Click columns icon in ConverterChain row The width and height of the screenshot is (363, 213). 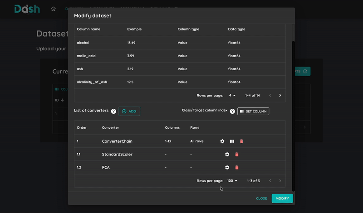[x=232, y=141]
